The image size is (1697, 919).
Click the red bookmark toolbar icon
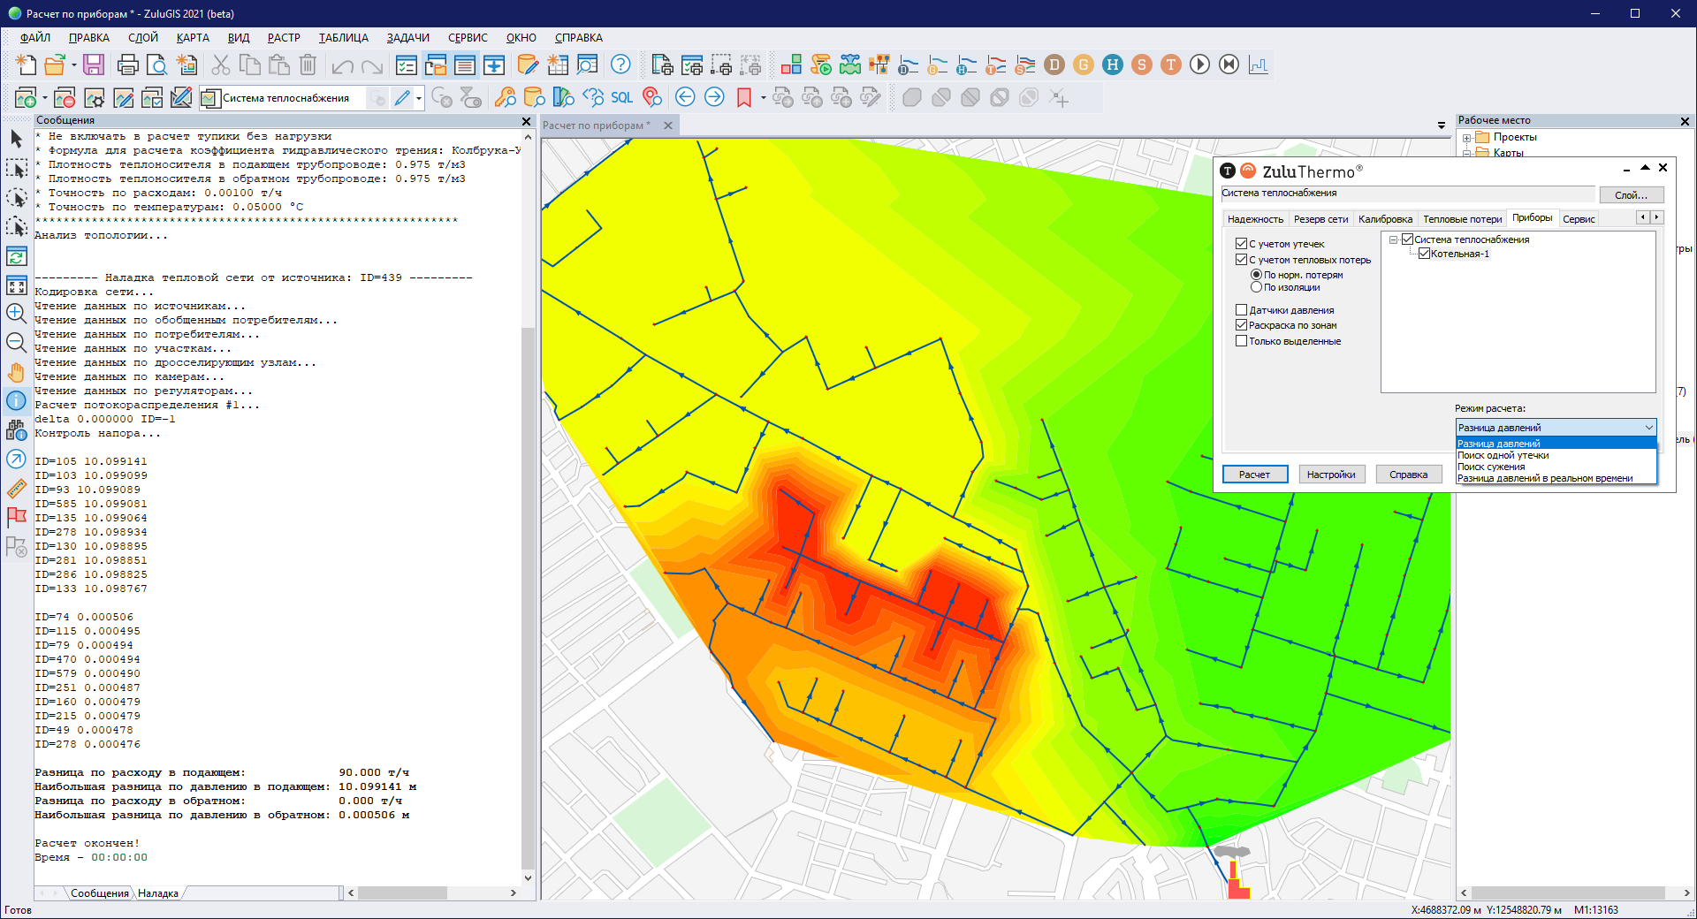(x=743, y=98)
